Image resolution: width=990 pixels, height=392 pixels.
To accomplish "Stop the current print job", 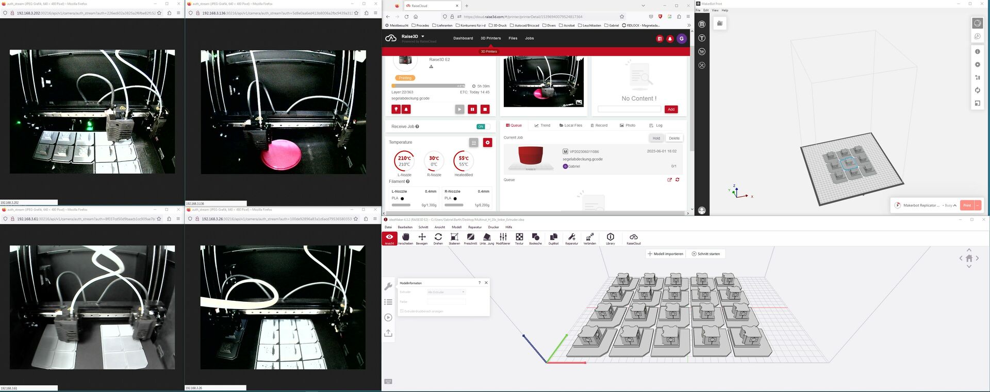I will tap(485, 109).
